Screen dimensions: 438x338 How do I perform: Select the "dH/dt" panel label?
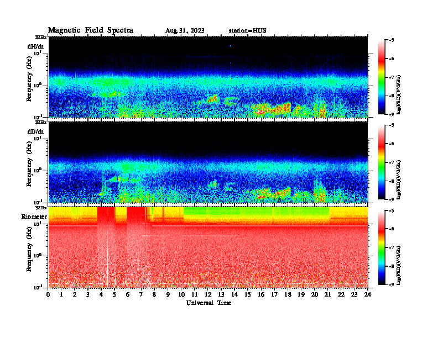(x=35, y=46)
